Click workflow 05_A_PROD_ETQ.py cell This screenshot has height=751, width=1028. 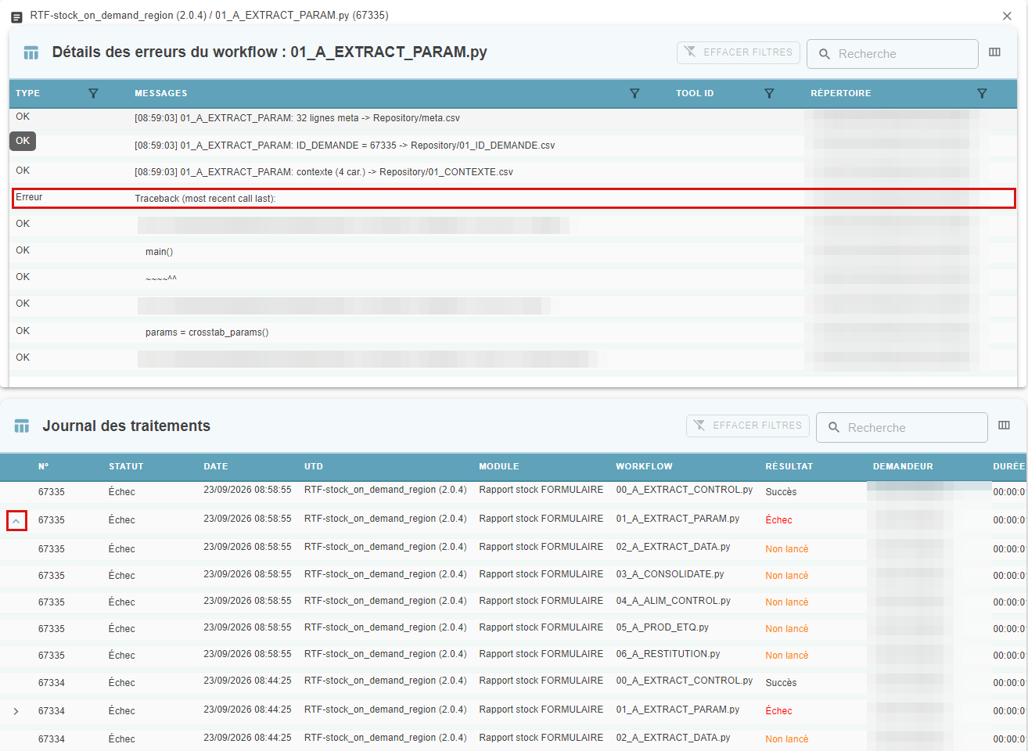(662, 627)
